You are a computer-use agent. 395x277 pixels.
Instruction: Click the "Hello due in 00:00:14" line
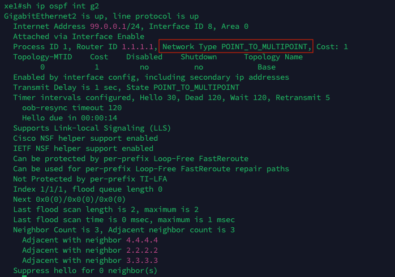pos(70,118)
